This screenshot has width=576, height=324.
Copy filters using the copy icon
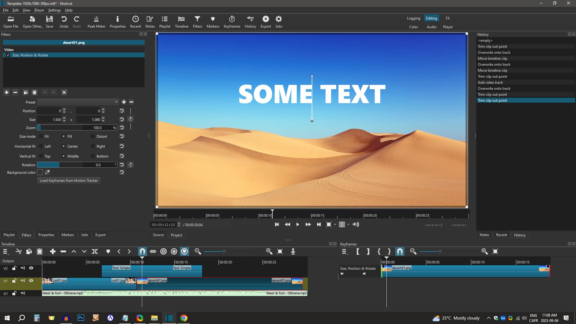[26, 92]
